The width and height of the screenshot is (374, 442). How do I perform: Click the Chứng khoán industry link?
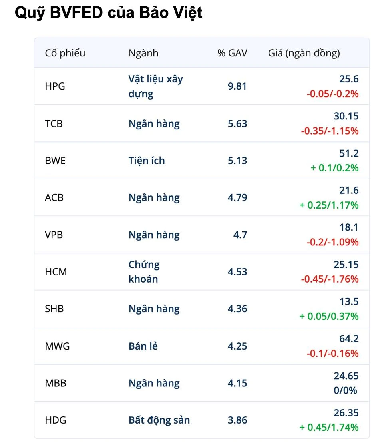pyautogui.click(x=144, y=271)
